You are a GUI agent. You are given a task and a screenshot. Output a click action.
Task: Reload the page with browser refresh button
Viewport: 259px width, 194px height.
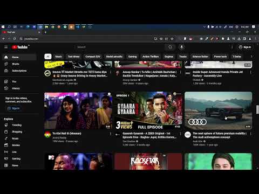tap(15, 39)
